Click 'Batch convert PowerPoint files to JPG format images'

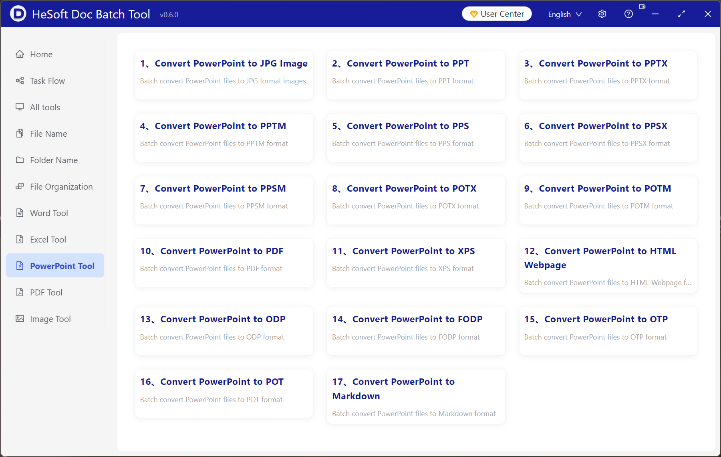(x=223, y=81)
